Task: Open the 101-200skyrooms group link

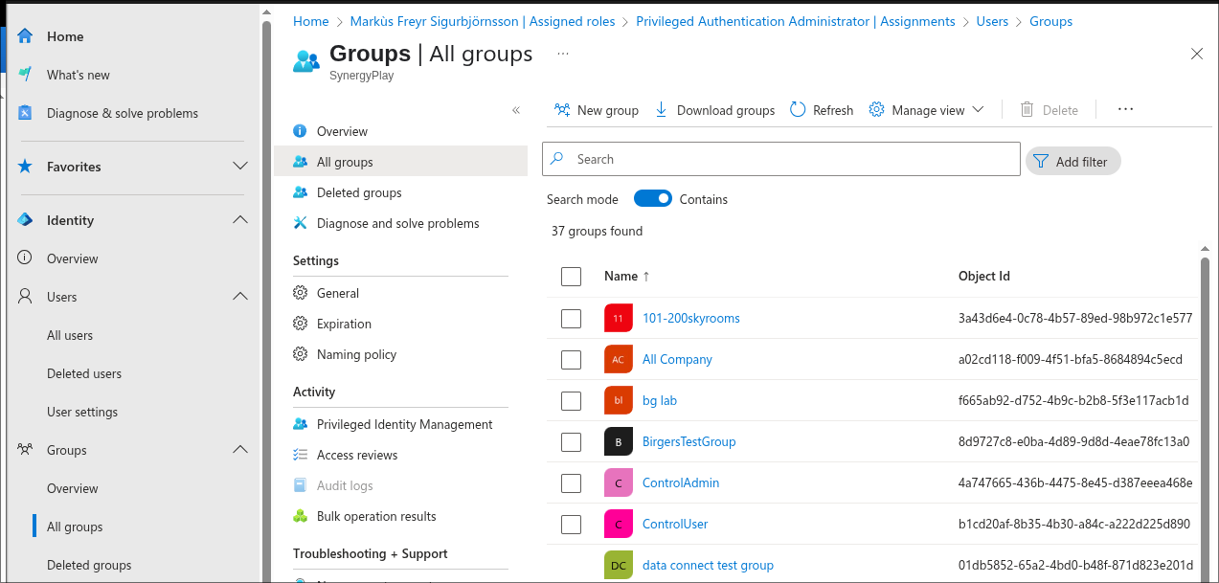Action: (691, 318)
